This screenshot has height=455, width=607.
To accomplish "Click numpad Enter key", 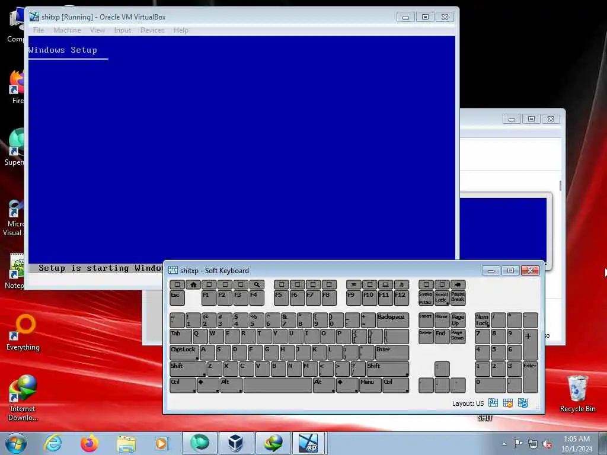I will pyautogui.click(x=530, y=377).
